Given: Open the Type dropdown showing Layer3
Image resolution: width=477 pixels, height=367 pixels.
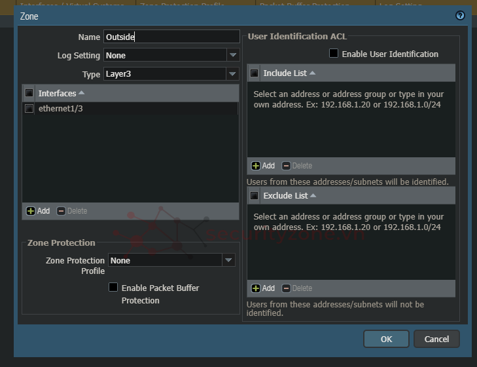Looking at the screenshot, I should coord(233,74).
